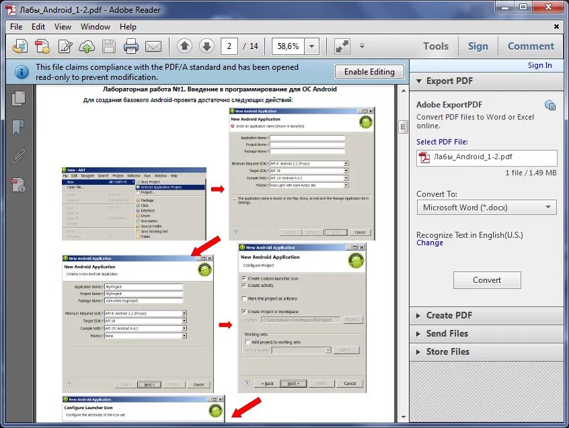Click the 'Adobe ExportPDF' heading text
Image resolution: width=569 pixels, height=428 pixels.
pos(449,105)
